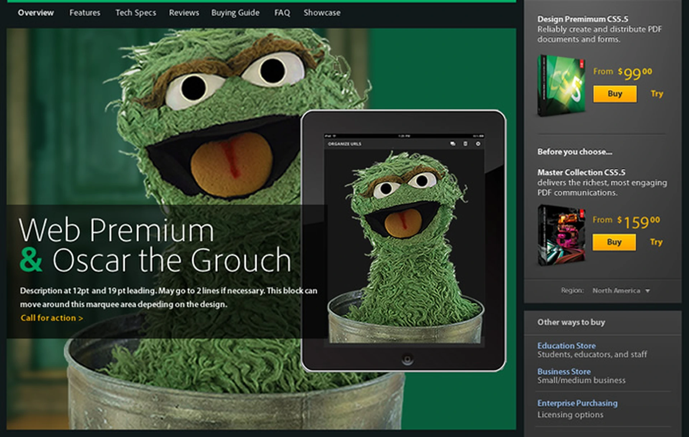Click the 'Design Premimum CS5.5' heading
Image resolution: width=689 pixels, height=437 pixels.
[582, 19]
